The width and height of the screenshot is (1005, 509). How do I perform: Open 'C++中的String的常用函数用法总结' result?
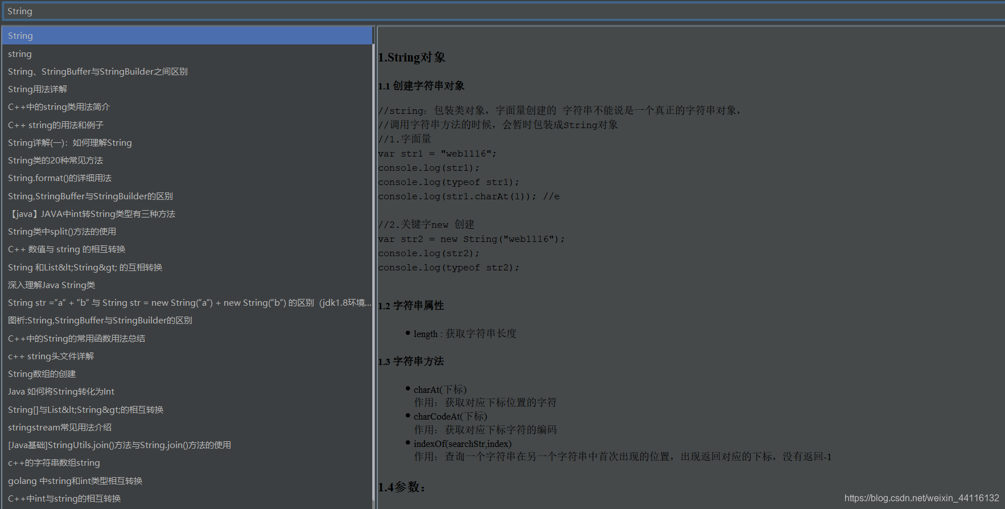(187, 338)
